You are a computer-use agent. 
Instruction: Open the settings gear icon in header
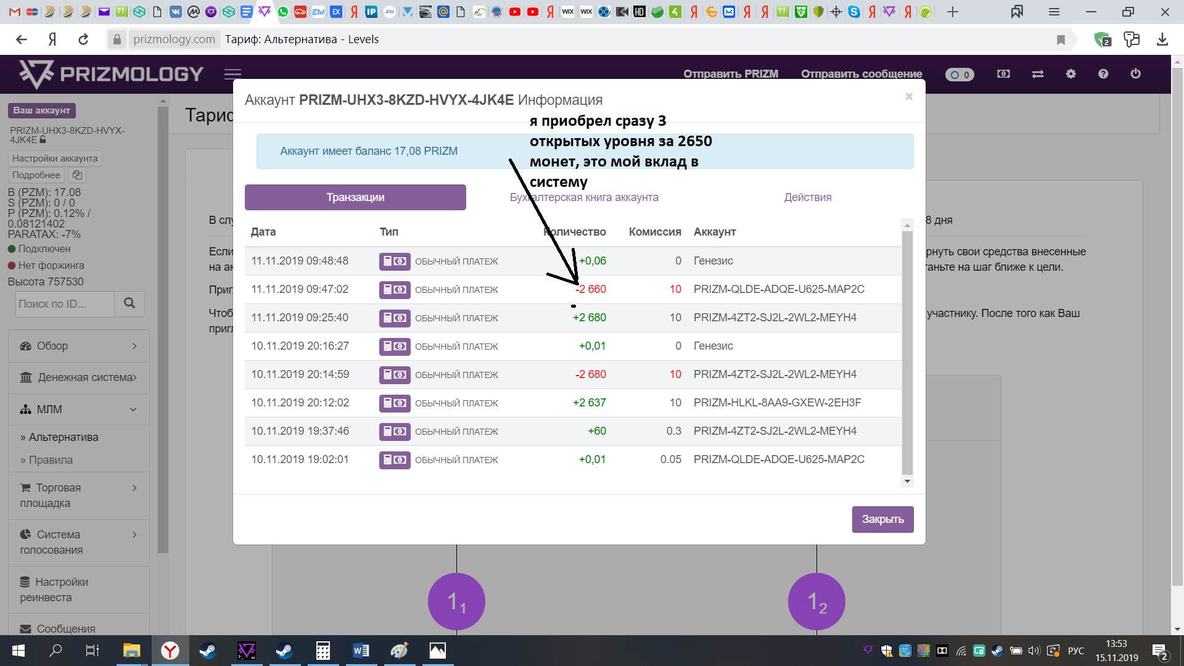(1071, 73)
